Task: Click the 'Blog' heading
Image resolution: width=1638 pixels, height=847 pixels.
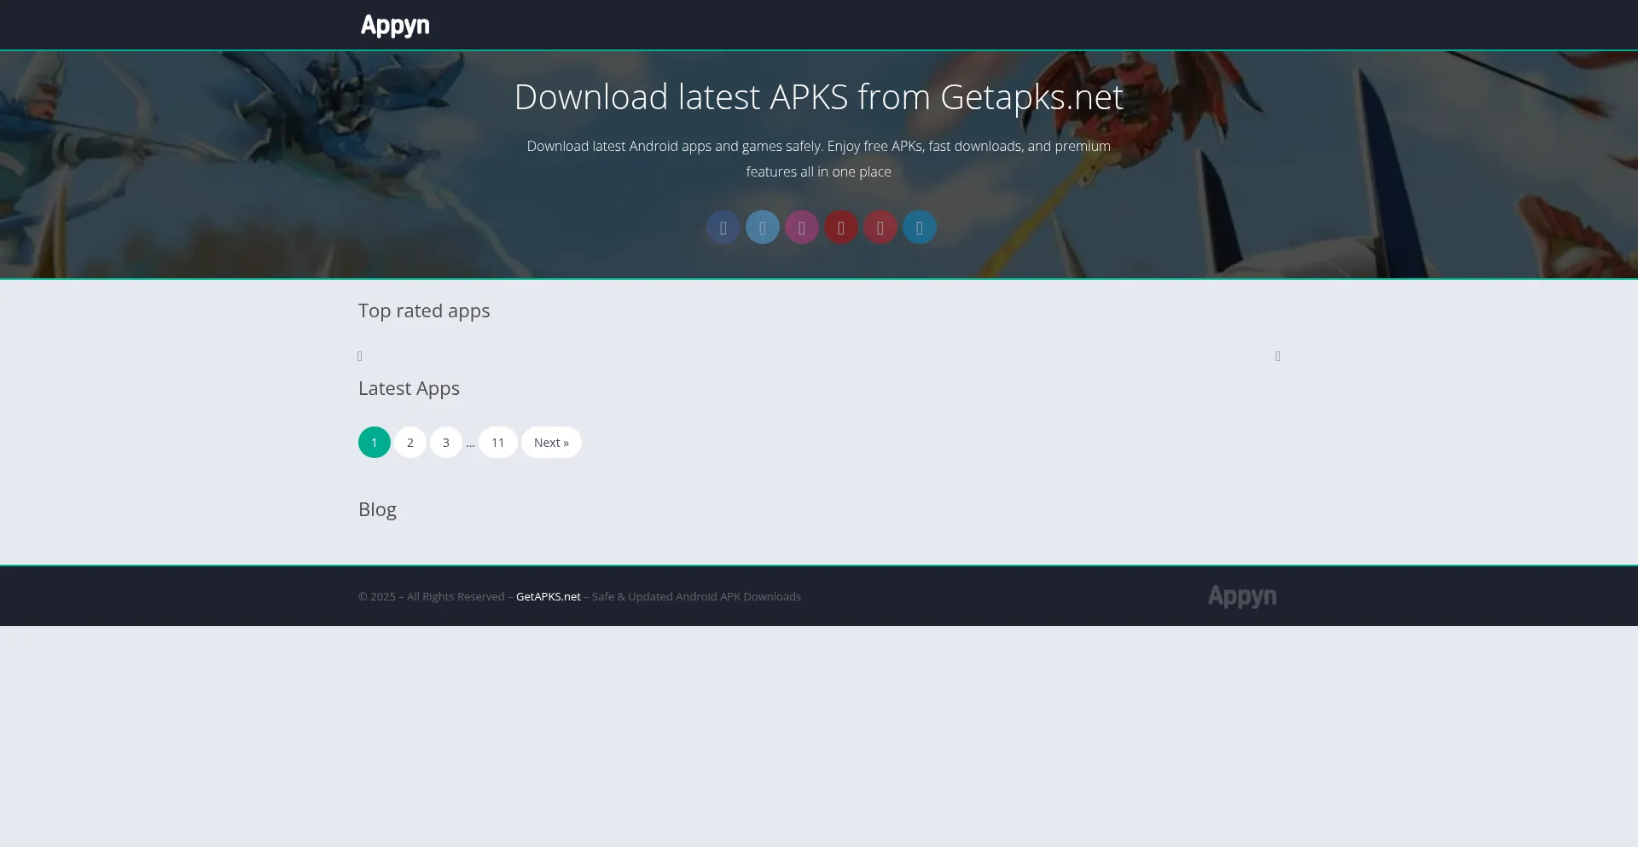Action: [x=377, y=509]
